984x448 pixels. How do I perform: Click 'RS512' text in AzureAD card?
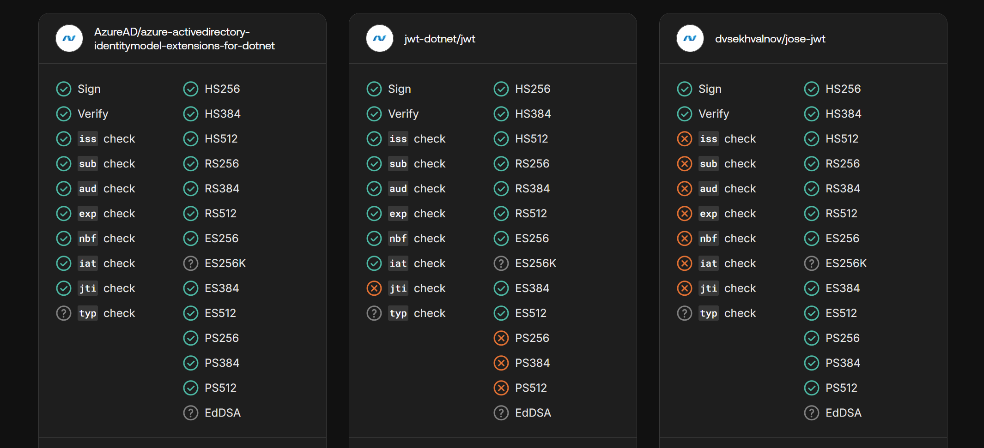coord(220,213)
